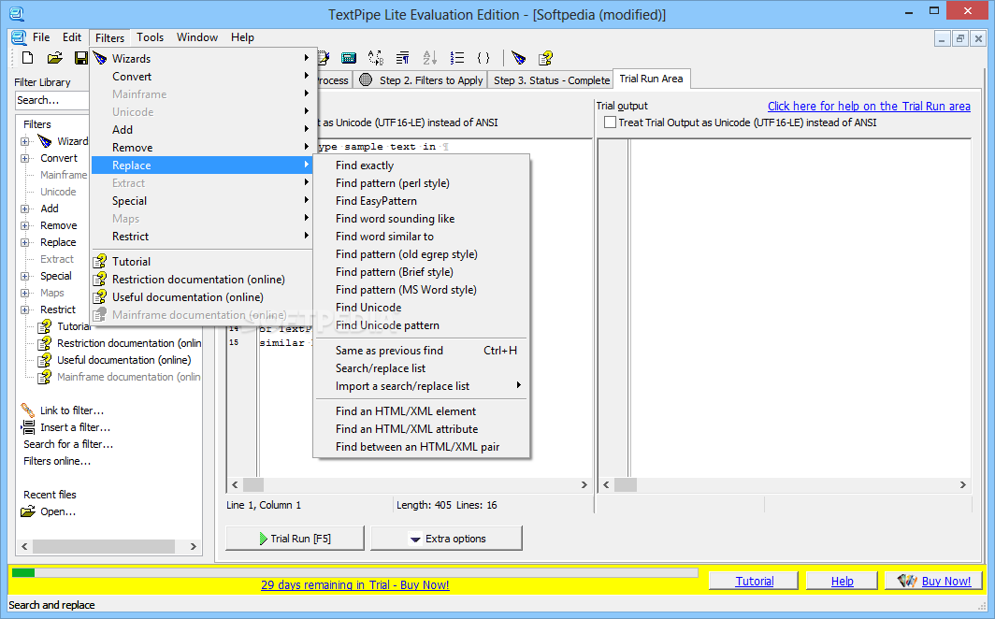Click the Link to filter icon
The image size is (995, 619).
click(x=28, y=410)
